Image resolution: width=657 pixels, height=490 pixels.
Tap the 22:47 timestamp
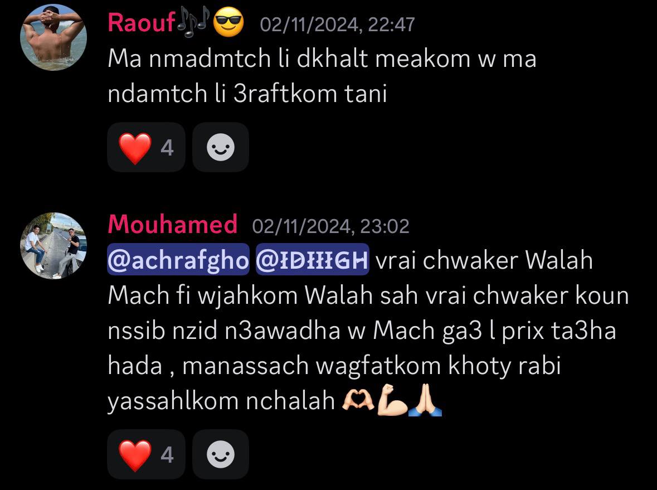click(337, 25)
